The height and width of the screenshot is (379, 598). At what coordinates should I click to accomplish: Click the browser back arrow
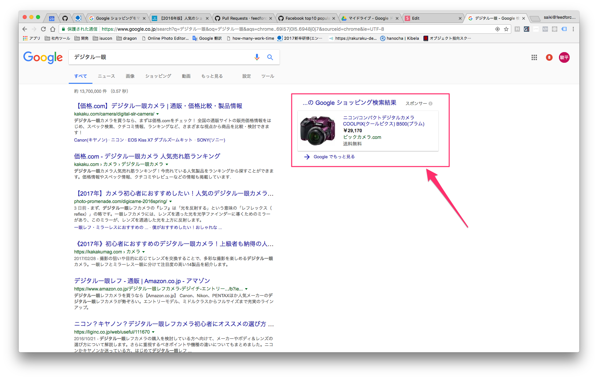25,29
